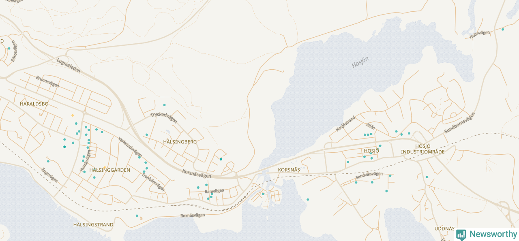Select the lone teal marker south of Korsnäs

(308, 199)
